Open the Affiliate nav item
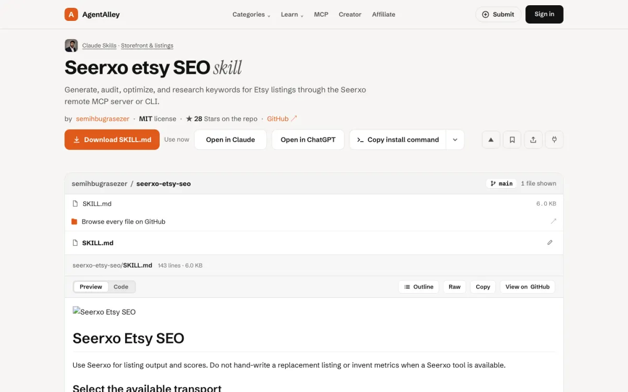Image resolution: width=628 pixels, height=392 pixels. tap(384, 15)
